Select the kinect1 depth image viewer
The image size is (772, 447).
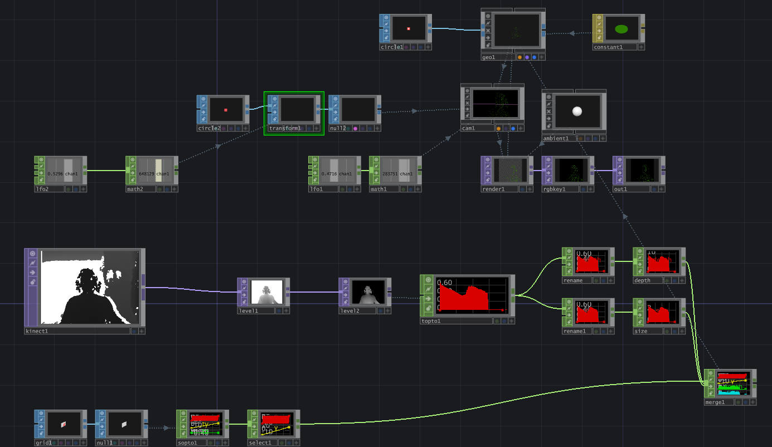(90, 287)
